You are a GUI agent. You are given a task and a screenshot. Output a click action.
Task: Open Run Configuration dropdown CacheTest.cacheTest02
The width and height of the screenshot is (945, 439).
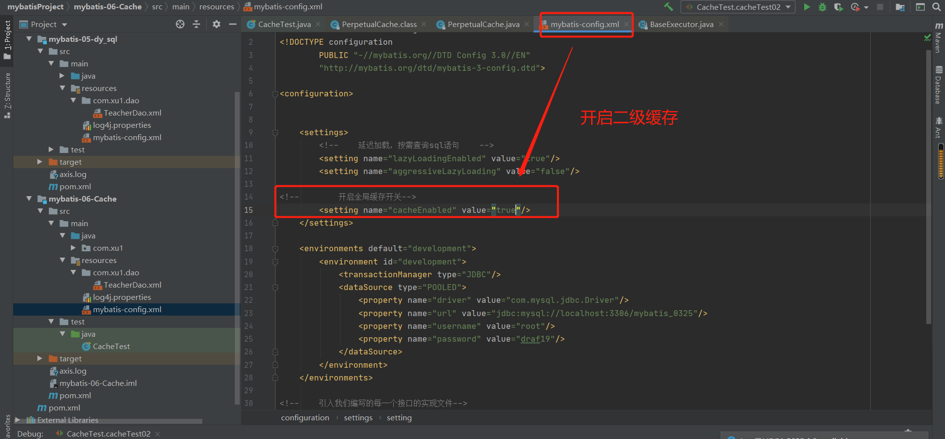(x=738, y=7)
